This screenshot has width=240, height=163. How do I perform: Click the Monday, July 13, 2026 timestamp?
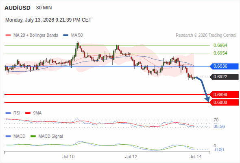48,20
